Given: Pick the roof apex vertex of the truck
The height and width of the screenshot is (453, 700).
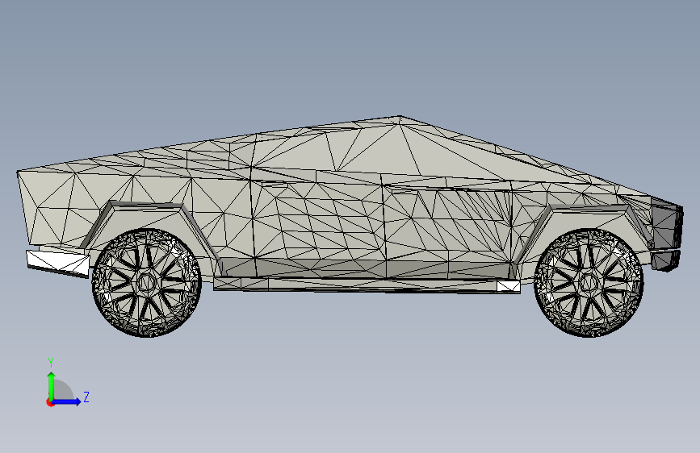Looking at the screenshot, I should (400, 117).
